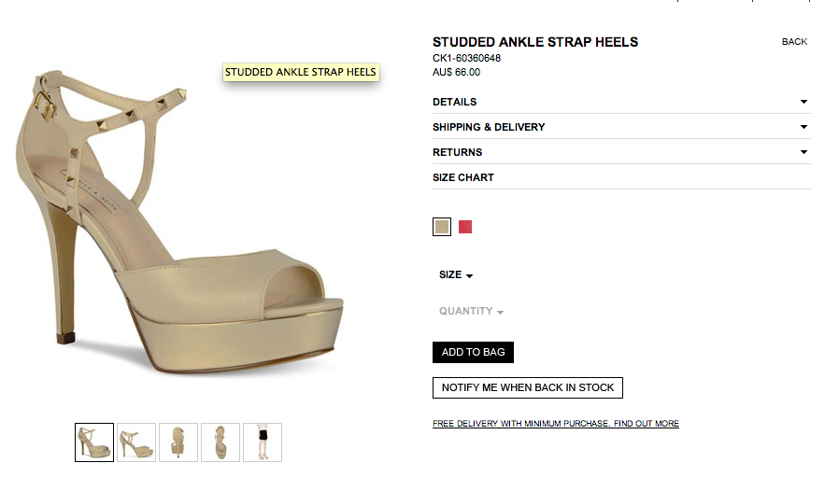Image resolution: width=839 pixels, height=477 pixels.
Task: Open the Size dropdown
Action: click(456, 275)
